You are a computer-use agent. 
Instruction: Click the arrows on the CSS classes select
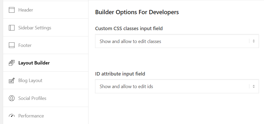point(254,41)
